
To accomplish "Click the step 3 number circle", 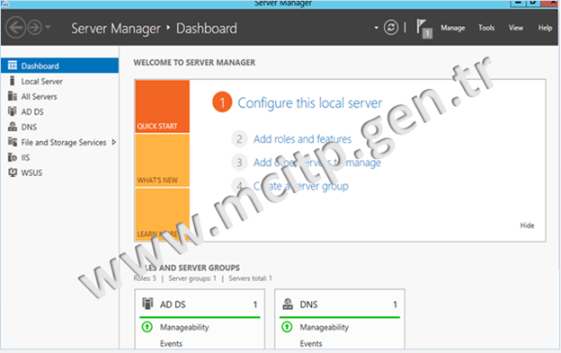I will [239, 163].
